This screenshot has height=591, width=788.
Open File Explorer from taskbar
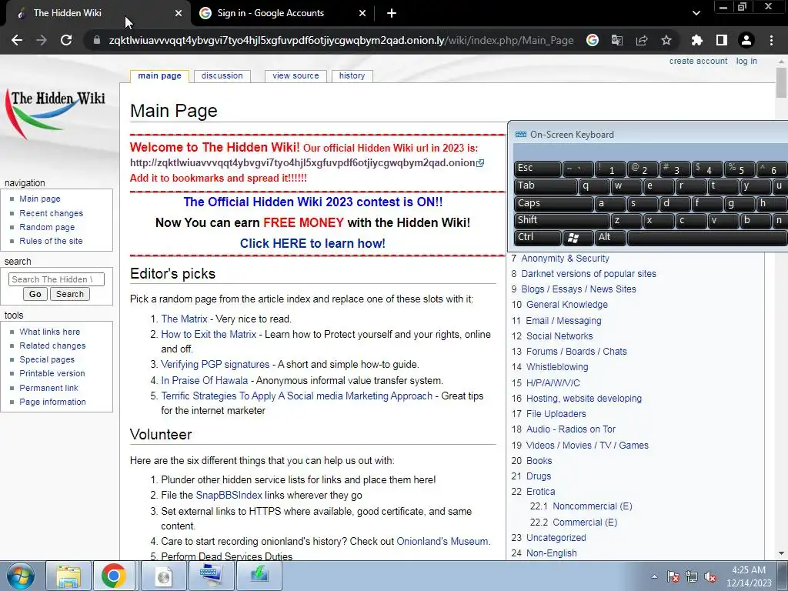(x=68, y=576)
